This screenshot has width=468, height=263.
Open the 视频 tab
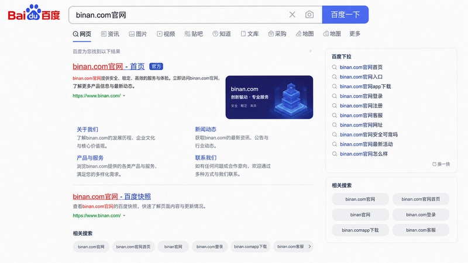pyautogui.click(x=166, y=34)
